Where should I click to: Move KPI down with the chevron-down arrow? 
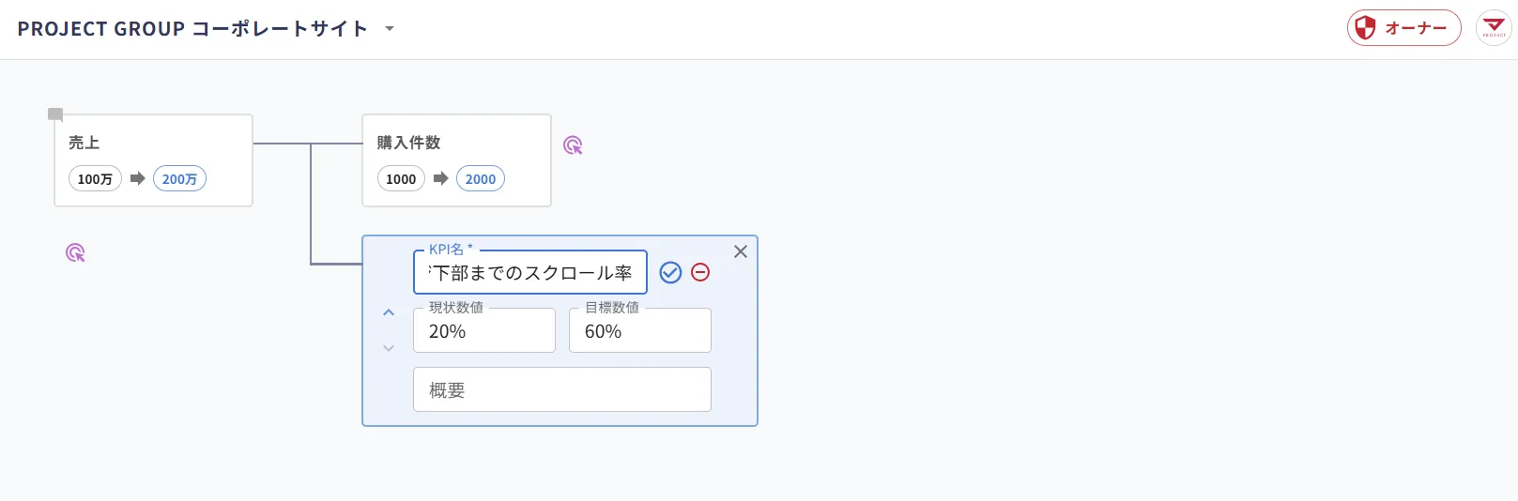[x=389, y=348]
